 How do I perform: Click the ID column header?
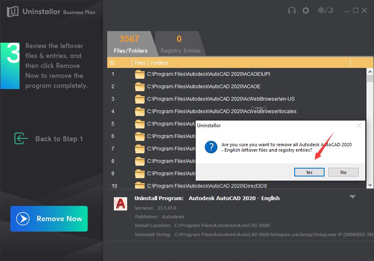pyautogui.click(x=112, y=63)
